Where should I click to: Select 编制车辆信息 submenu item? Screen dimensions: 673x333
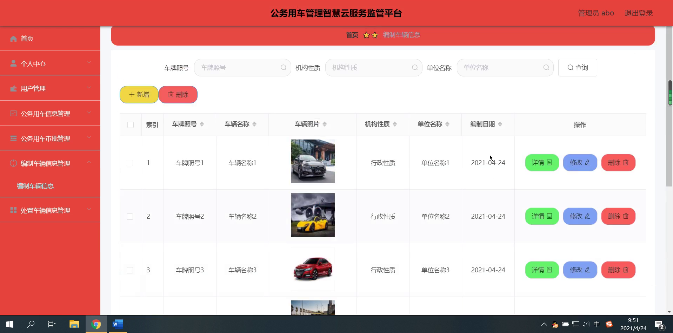pyautogui.click(x=35, y=186)
